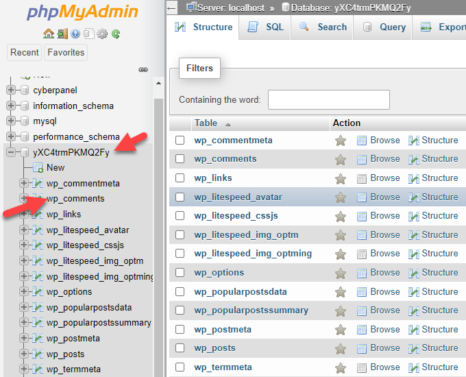Sort by the Table column header
The height and width of the screenshot is (377, 466).
point(206,123)
